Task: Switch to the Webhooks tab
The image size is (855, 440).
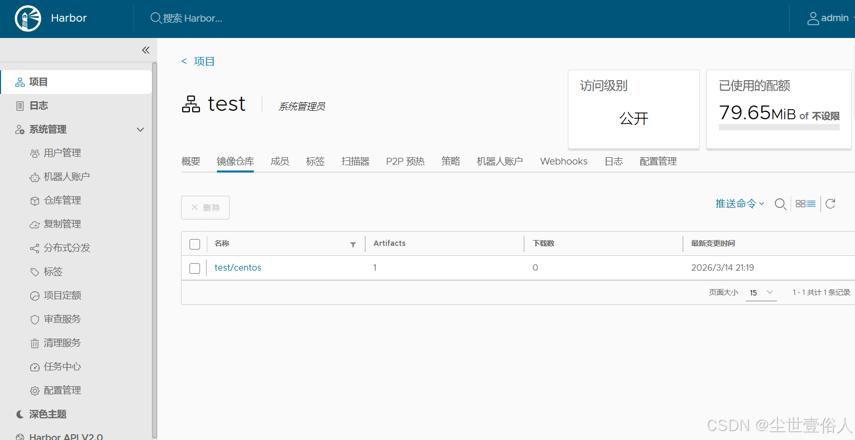Action: (564, 161)
